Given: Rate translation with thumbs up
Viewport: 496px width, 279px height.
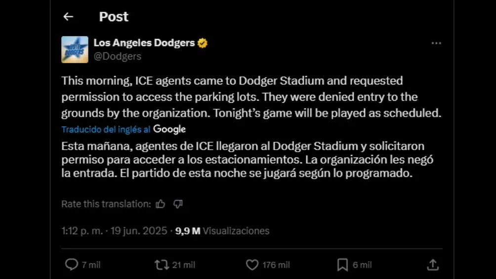Looking at the screenshot, I should pyautogui.click(x=160, y=204).
